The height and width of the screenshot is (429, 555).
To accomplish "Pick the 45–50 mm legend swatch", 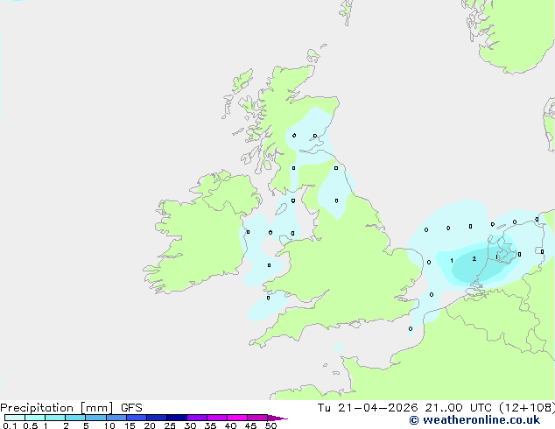I will 257,418.
